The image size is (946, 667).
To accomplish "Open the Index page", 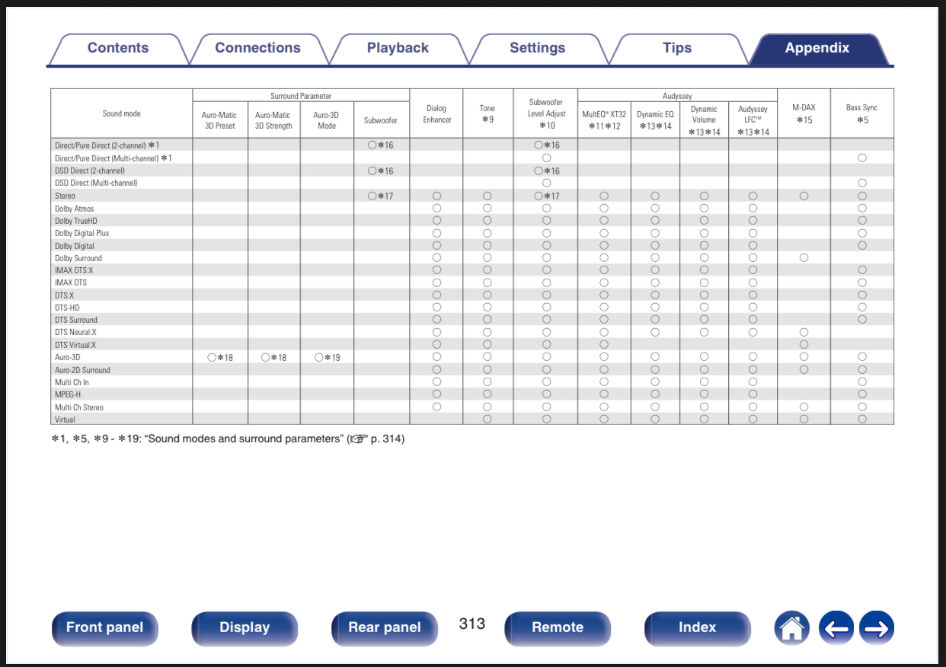I will coord(697,628).
